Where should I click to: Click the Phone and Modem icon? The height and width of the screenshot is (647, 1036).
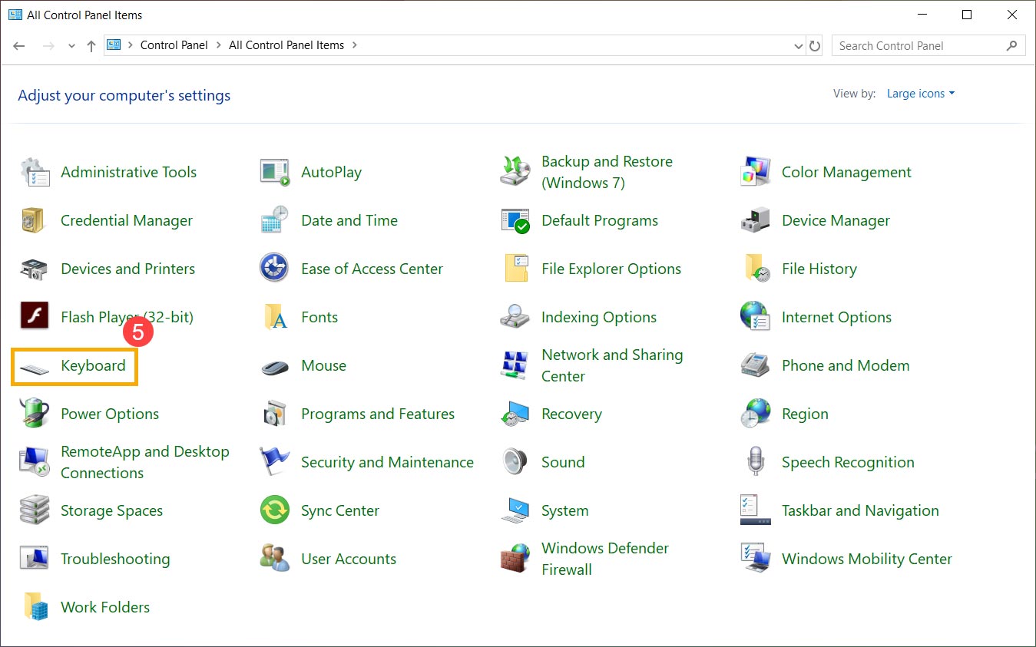[756, 365]
